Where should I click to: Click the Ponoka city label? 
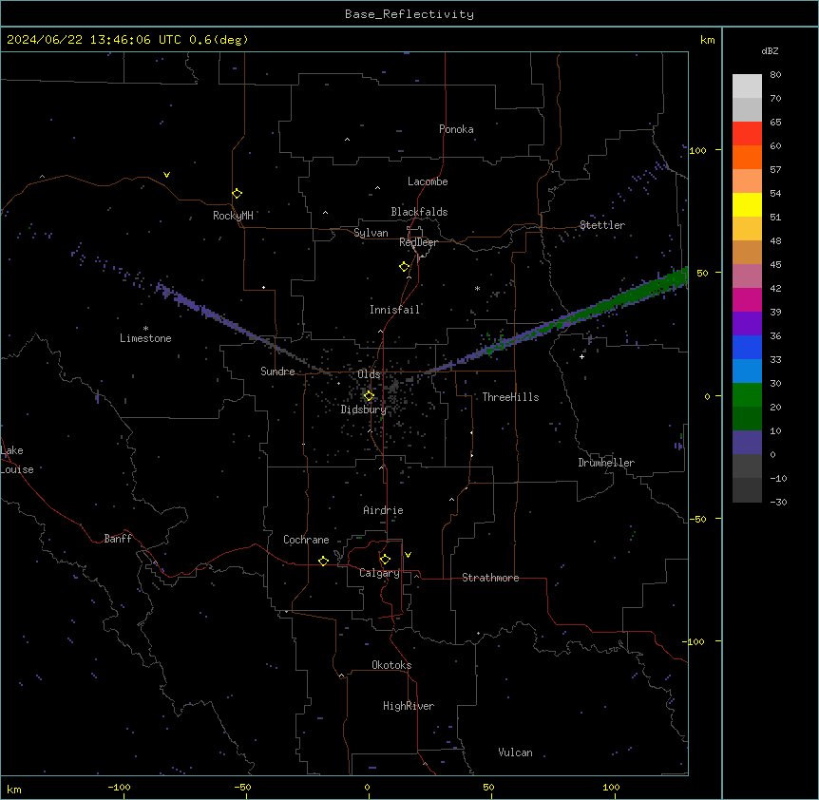456,129
